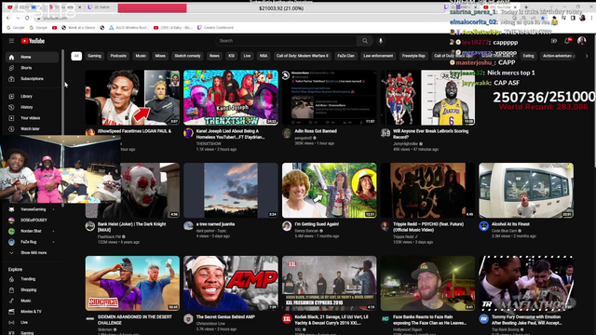Screen dimensions: 596x335
Task: Open the Tommy Fury Overcome with Emotion title
Action: pos(526,320)
